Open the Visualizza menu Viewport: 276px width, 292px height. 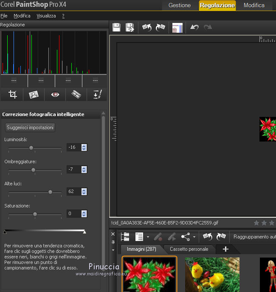coord(46,16)
